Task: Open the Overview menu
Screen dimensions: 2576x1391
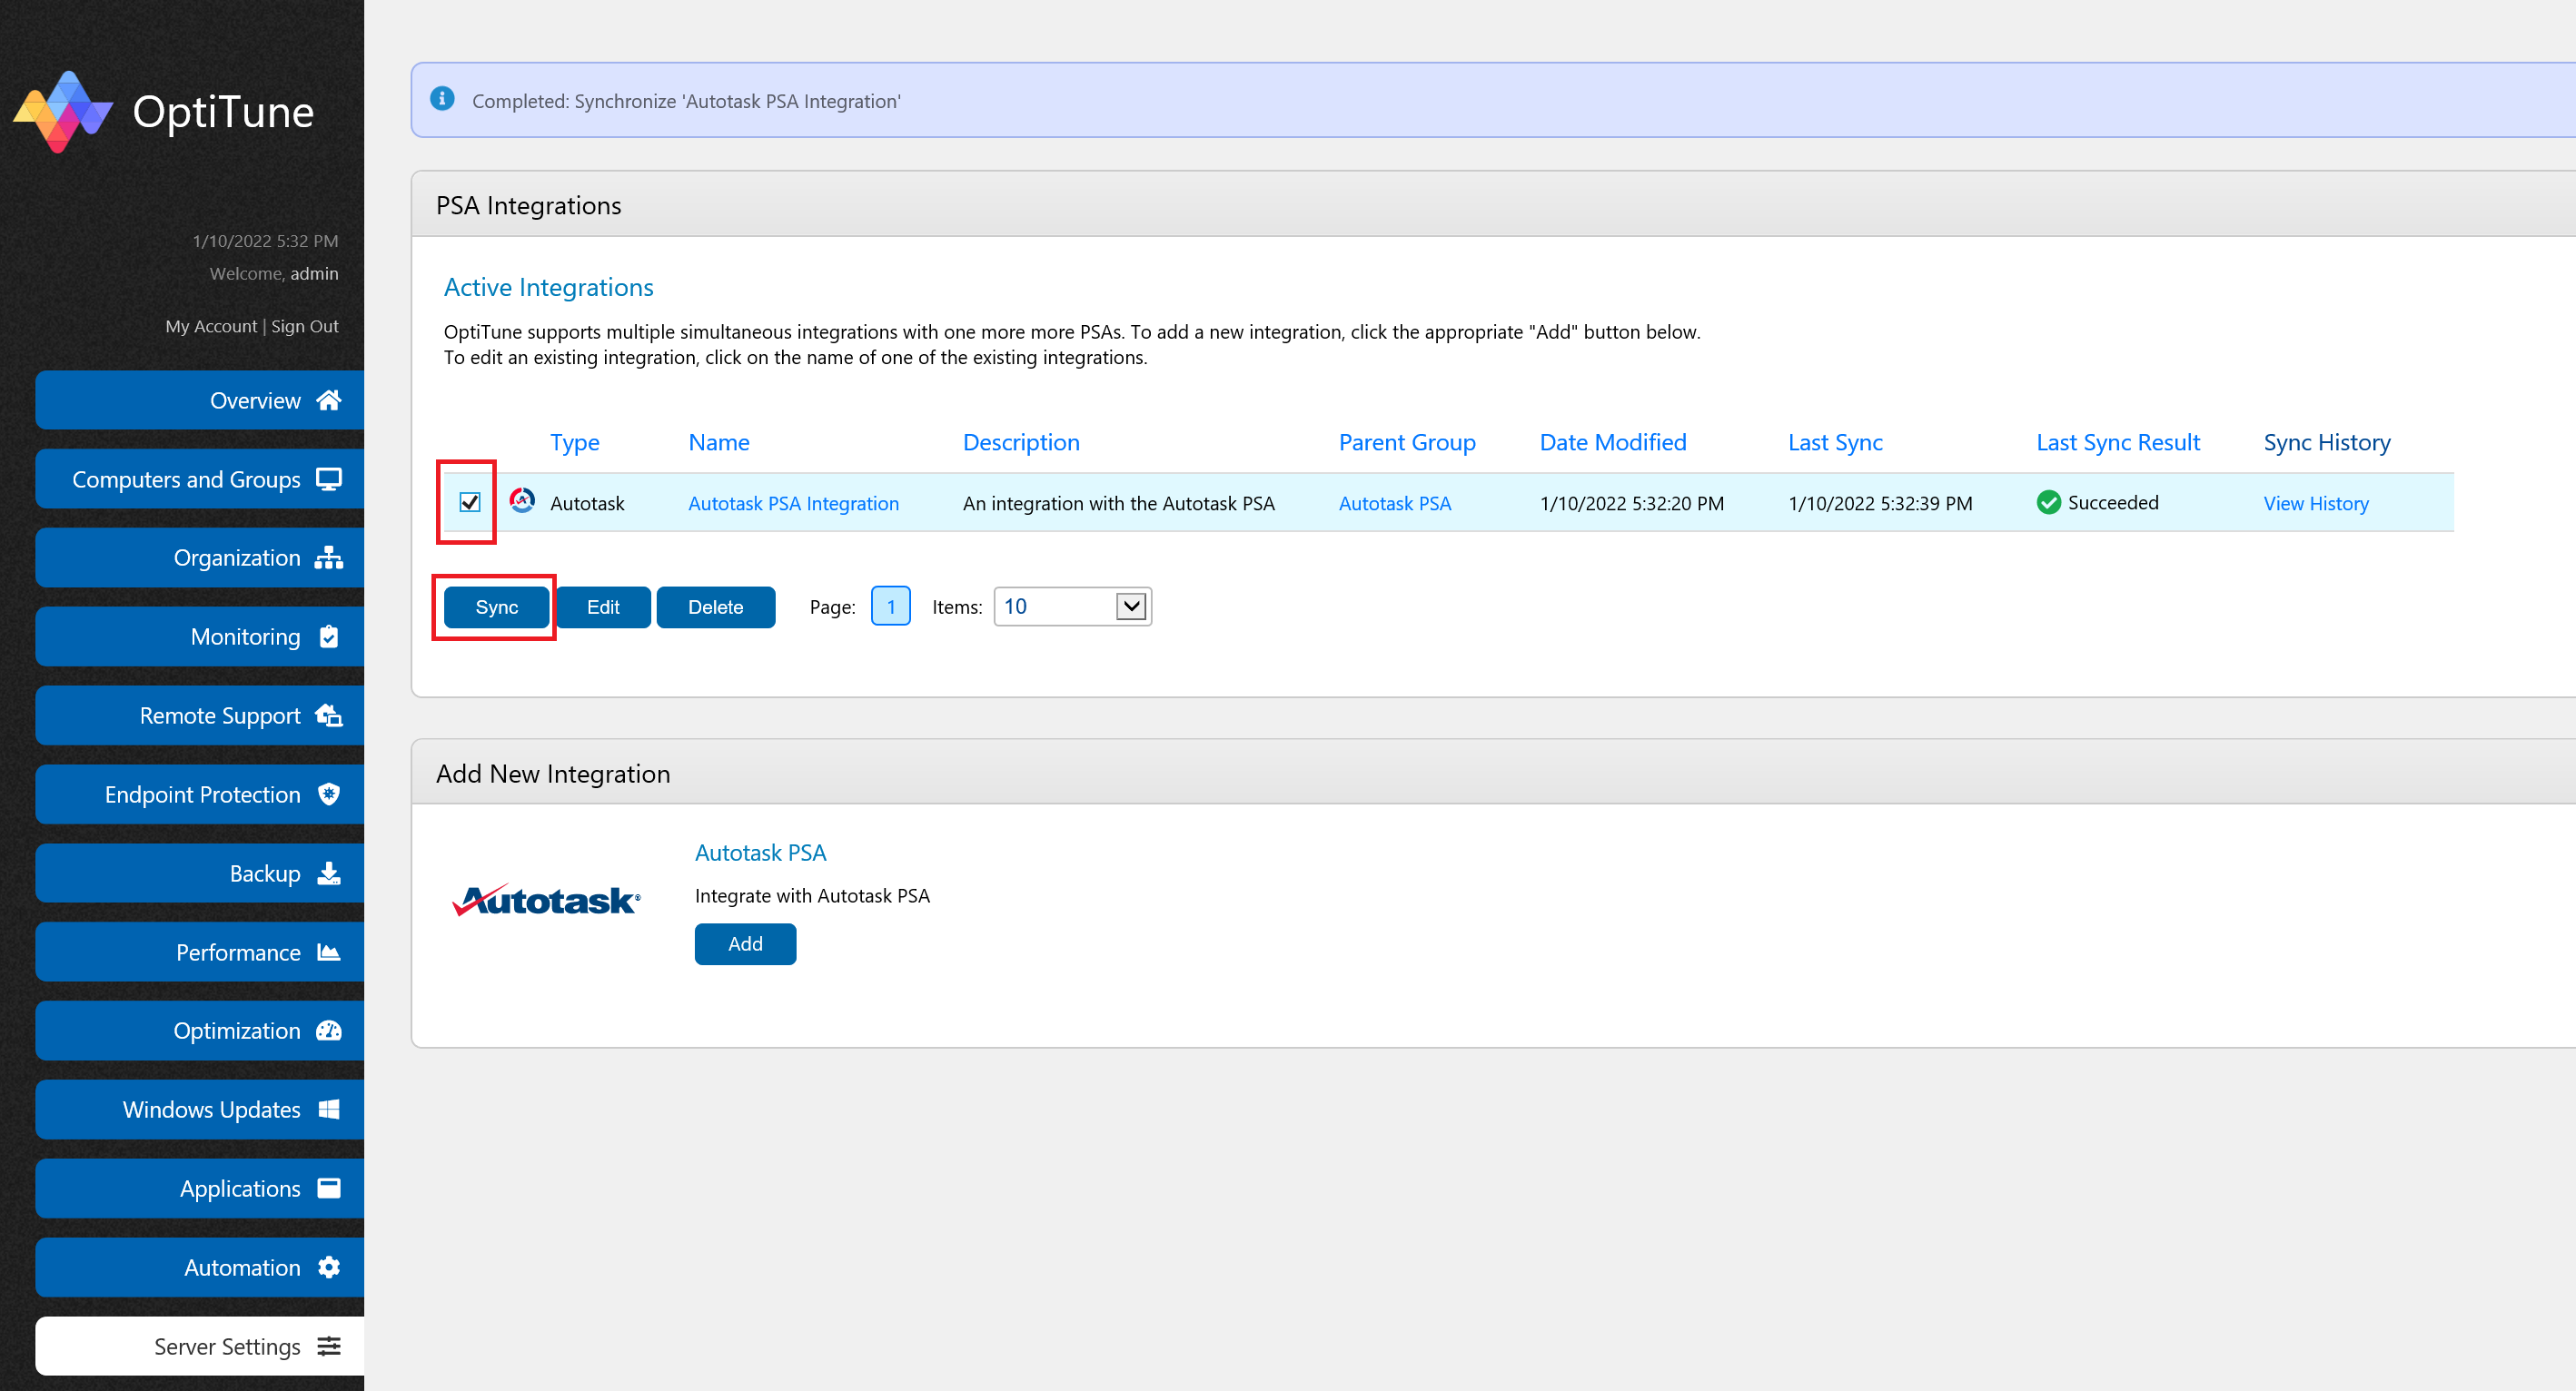Action: point(200,400)
